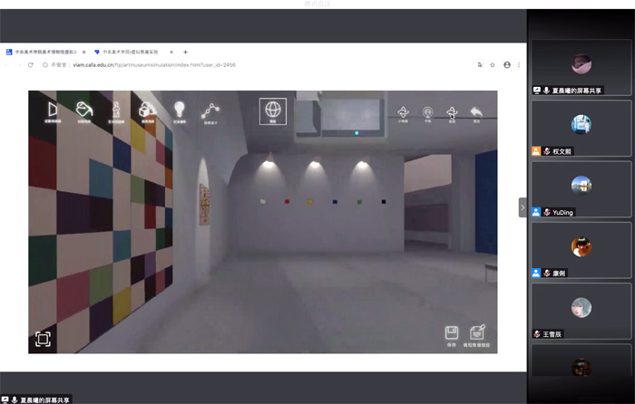Reload the browser page
The height and width of the screenshot is (404, 635).
(x=29, y=65)
